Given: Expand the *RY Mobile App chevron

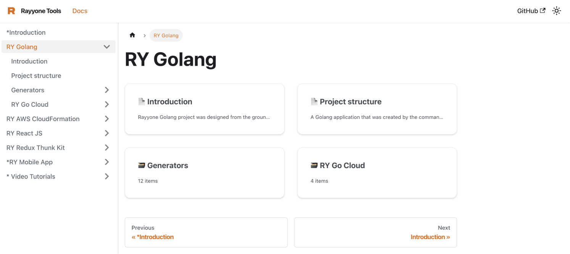Looking at the screenshot, I should [107, 162].
